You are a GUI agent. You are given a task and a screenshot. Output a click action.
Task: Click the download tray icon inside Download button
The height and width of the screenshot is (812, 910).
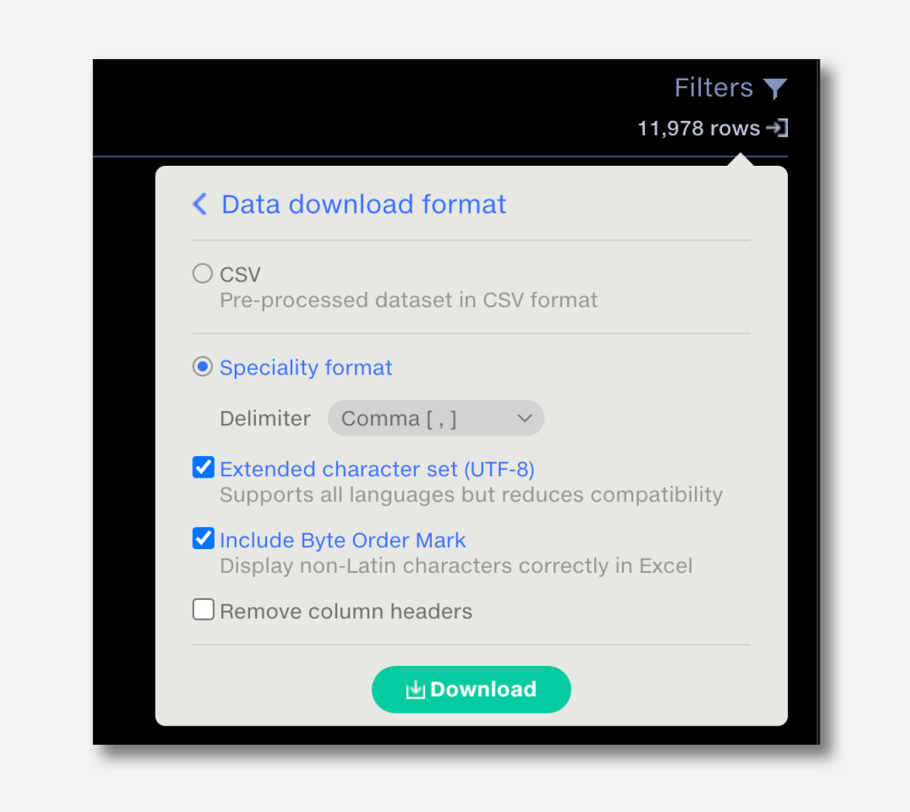coord(415,690)
